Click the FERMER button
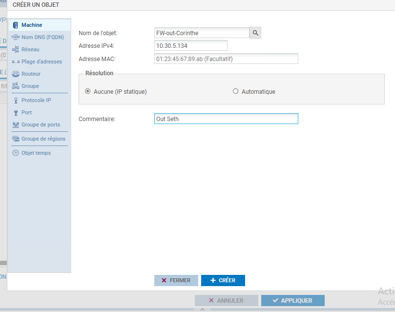The image size is (395, 312). (x=176, y=280)
